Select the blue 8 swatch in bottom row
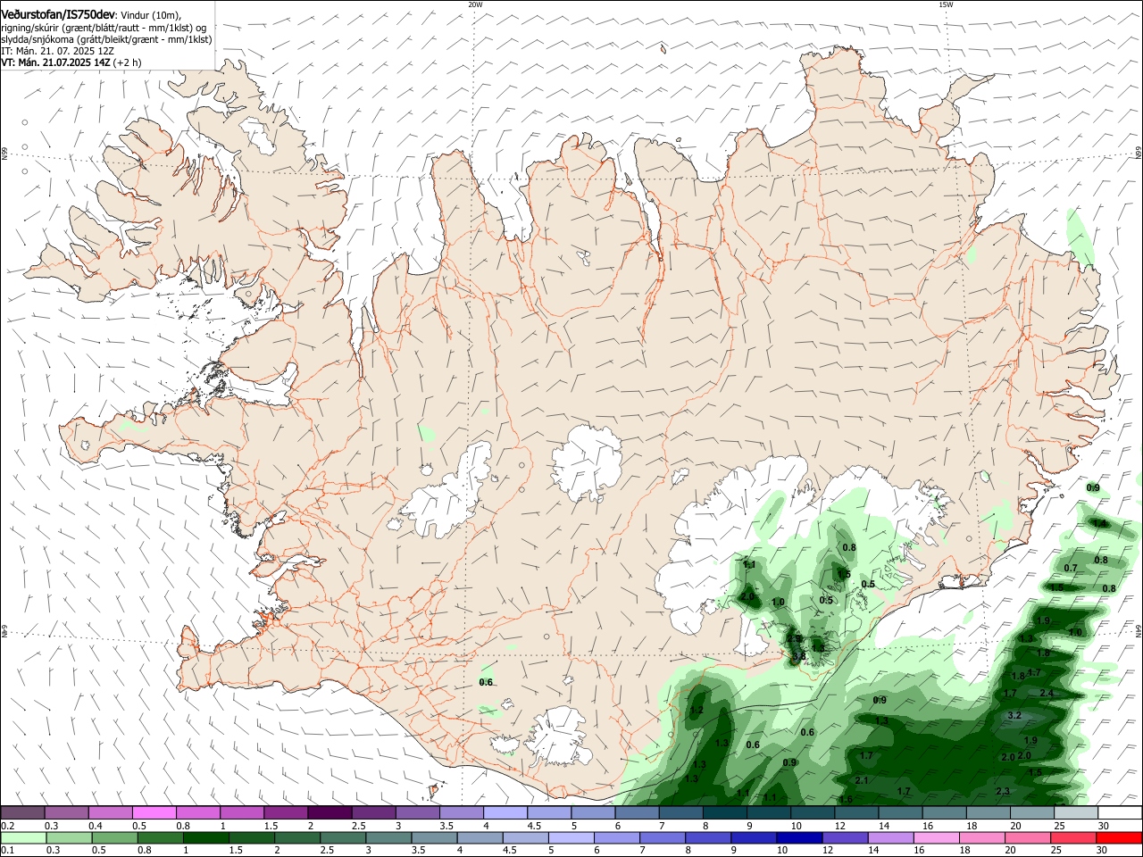Image resolution: width=1143 pixels, height=857 pixels. pyautogui.click(x=707, y=838)
